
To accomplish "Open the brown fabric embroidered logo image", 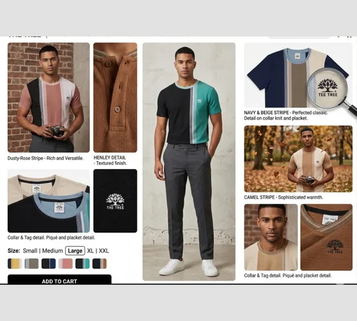I will 326,237.
